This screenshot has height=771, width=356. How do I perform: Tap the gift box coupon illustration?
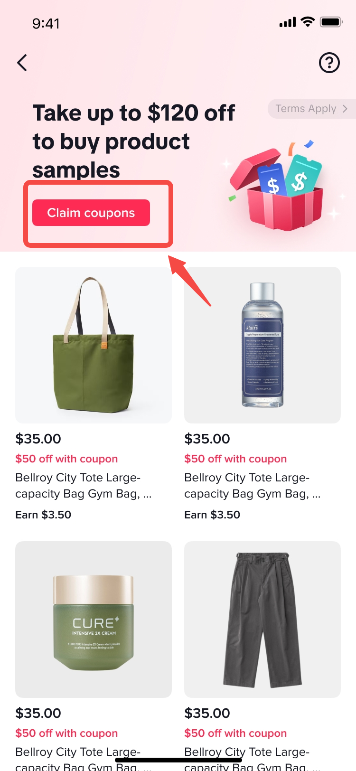[277, 188]
